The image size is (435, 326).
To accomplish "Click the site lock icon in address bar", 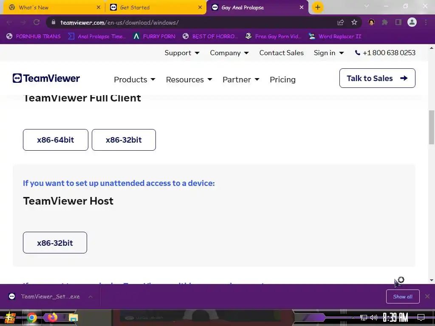I will [x=54, y=22].
